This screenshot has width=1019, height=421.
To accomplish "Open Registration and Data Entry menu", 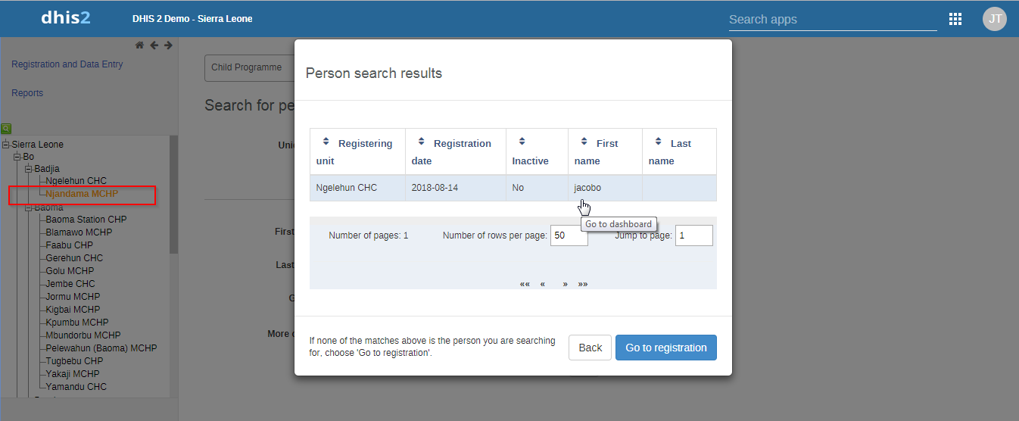I will tap(67, 64).
